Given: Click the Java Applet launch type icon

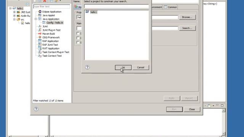Looking at the screenshot, I should pyautogui.click(x=40, y=15).
